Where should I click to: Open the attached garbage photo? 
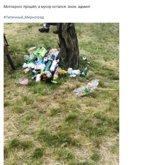click(x=61, y=94)
